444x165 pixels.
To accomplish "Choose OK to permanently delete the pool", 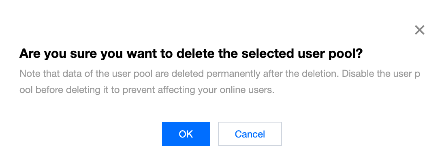I will coord(186,134).
